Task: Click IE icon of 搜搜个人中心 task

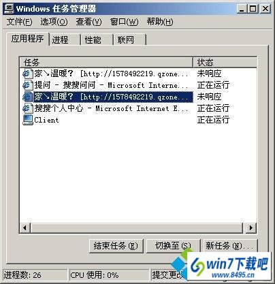Action: coord(27,108)
